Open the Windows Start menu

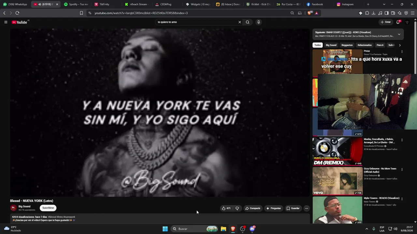[165, 229]
